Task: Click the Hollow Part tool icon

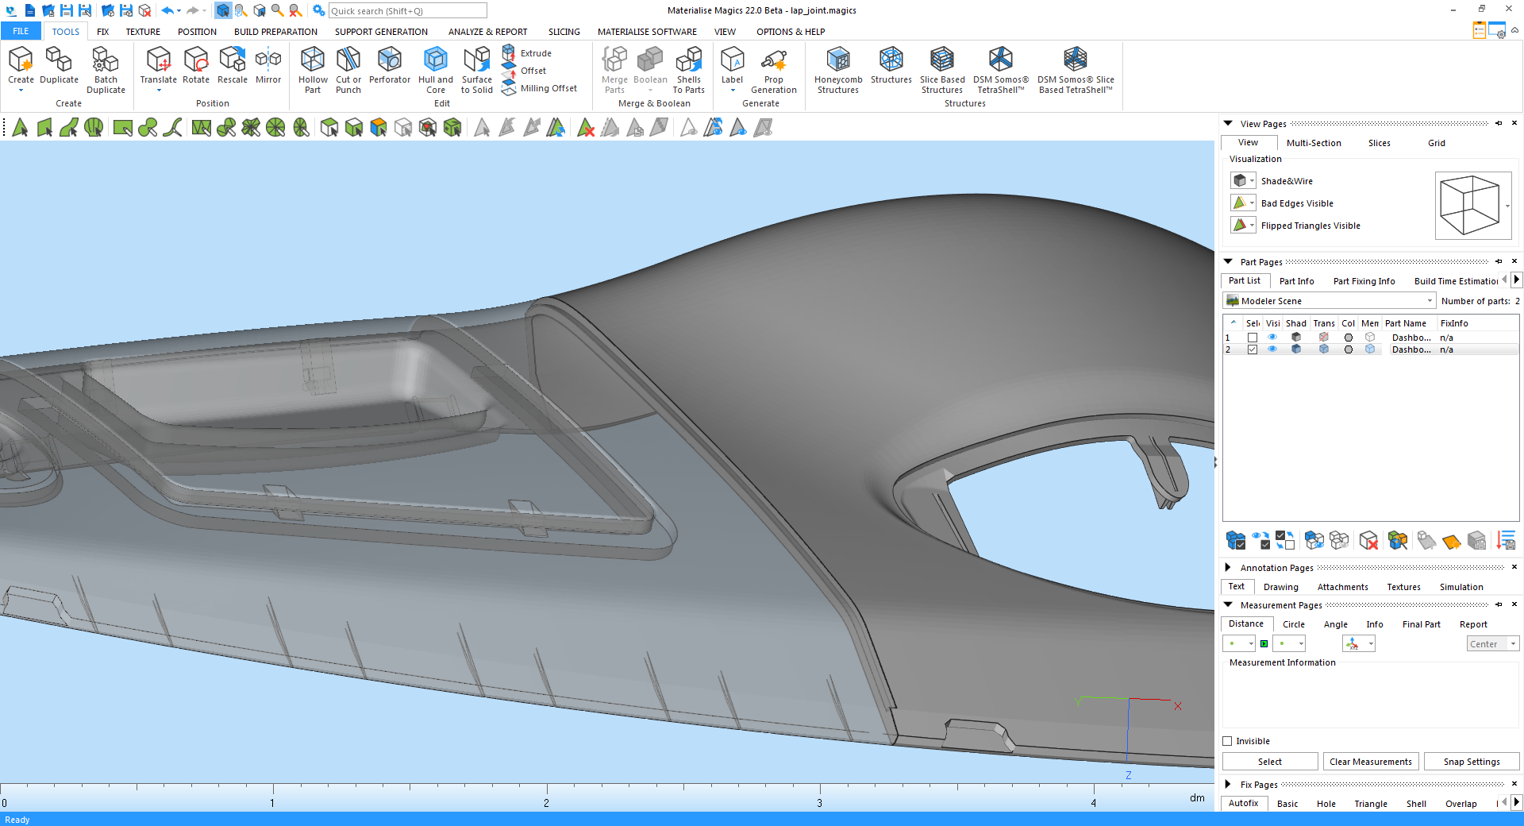Action: (x=313, y=60)
